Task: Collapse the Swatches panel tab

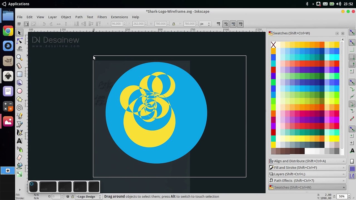Action: point(307,187)
